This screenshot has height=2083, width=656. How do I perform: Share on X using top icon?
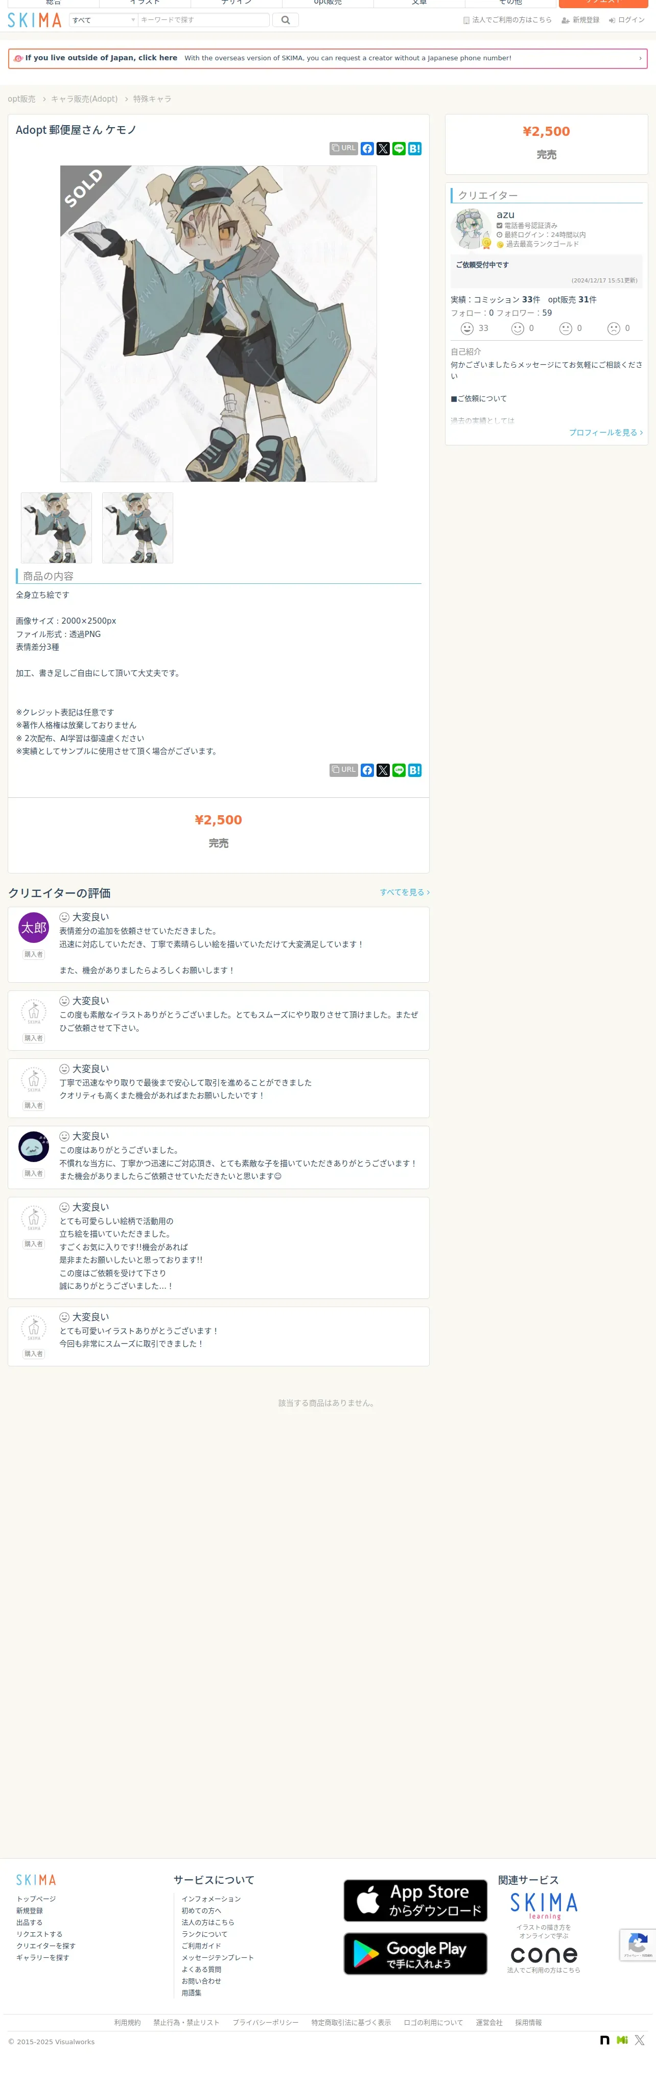pos(383,149)
